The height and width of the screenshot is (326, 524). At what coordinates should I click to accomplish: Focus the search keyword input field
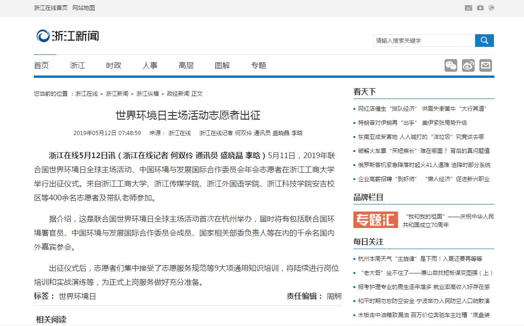pos(423,41)
